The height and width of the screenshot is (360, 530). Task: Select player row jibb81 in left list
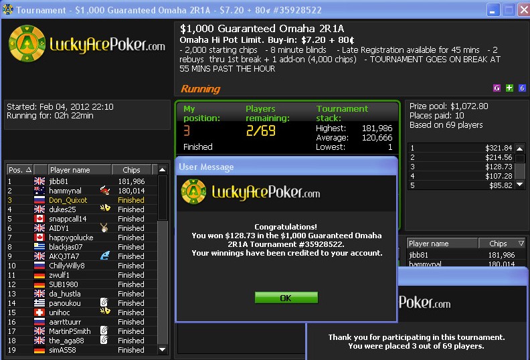point(82,181)
